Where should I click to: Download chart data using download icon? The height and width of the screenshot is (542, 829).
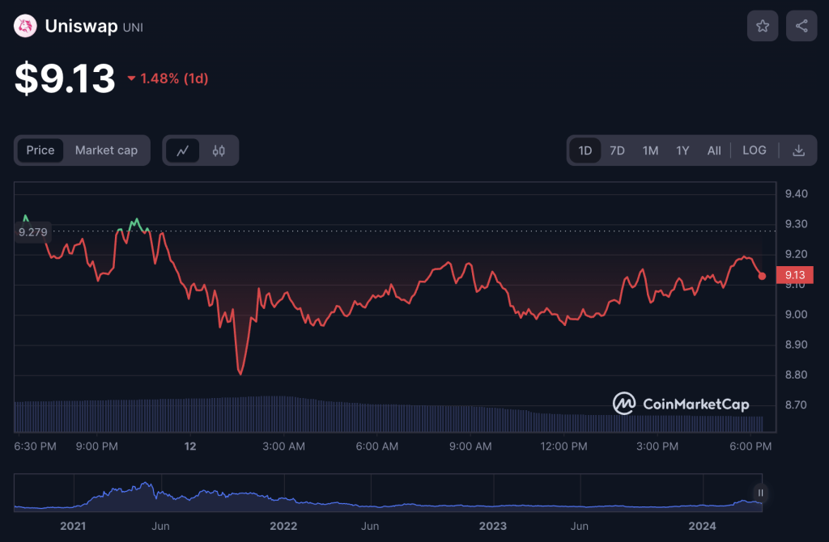tap(798, 150)
